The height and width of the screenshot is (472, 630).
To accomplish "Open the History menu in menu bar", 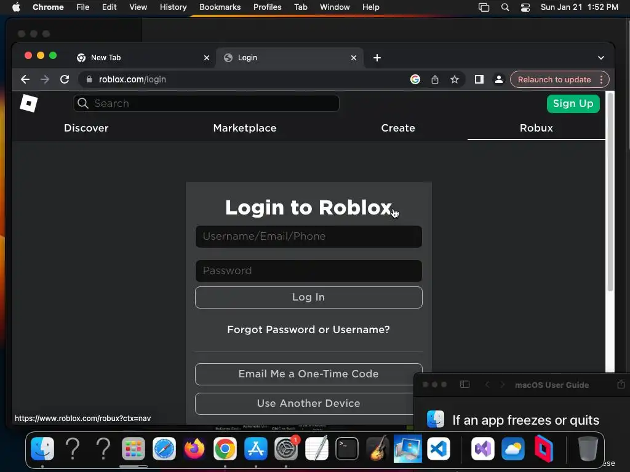I will [173, 7].
